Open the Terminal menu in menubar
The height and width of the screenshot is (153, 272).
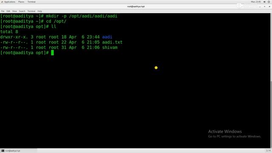click(31, 11)
